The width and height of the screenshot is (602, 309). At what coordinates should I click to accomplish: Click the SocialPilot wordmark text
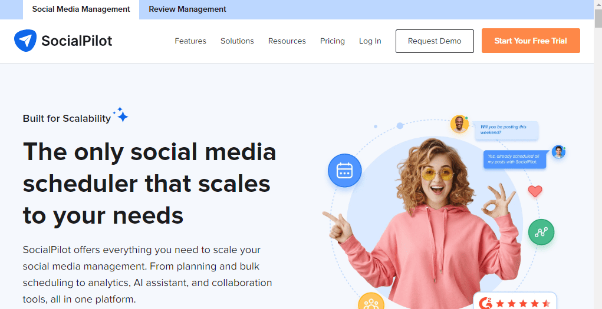(77, 41)
